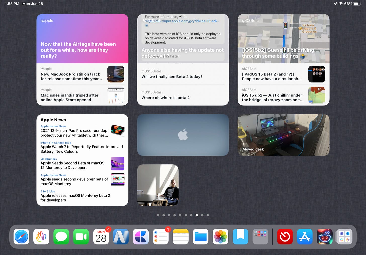Viewport: 366px width, 255px height.
Task: Tap the Mon Jun 28 date
Action: click(33, 4)
